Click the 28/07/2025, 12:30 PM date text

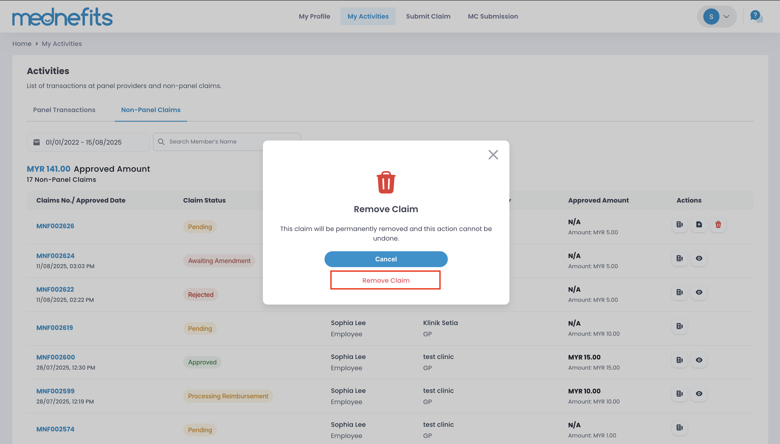pyautogui.click(x=66, y=367)
